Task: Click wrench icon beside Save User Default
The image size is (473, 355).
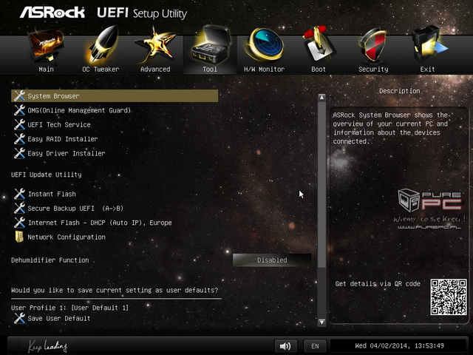Action: tap(20, 319)
